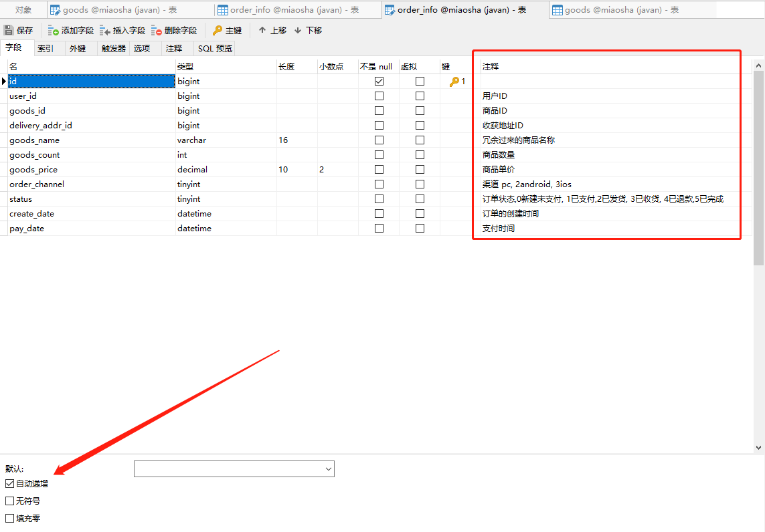Open the SQL 预览 sub-tab

point(215,48)
